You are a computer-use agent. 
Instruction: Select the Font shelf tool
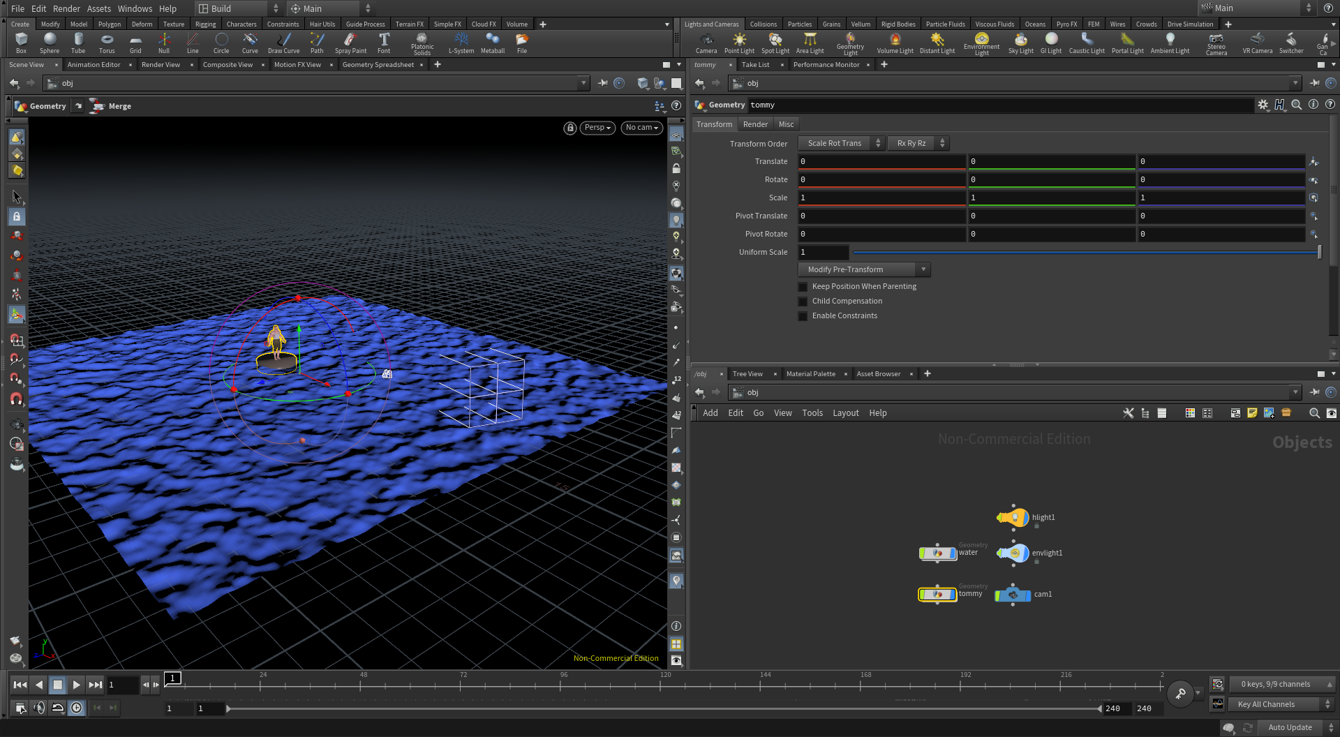point(384,43)
